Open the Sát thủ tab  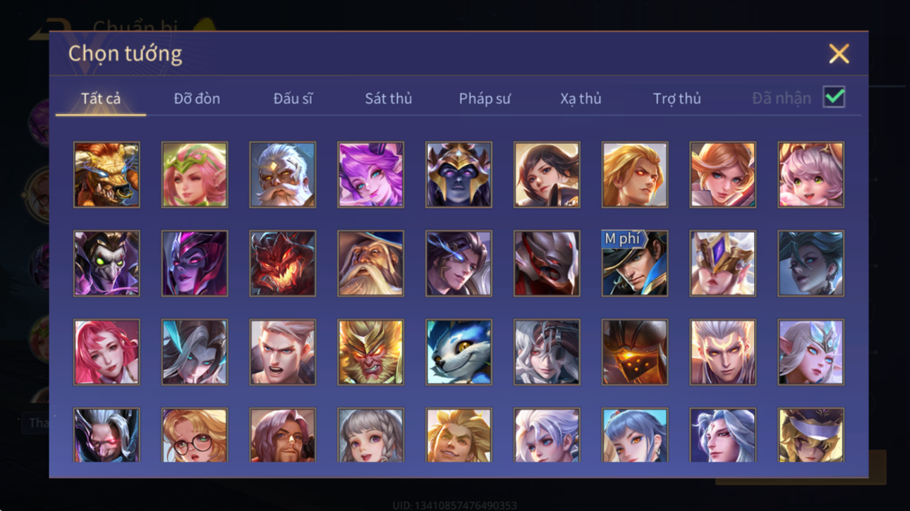tap(388, 99)
